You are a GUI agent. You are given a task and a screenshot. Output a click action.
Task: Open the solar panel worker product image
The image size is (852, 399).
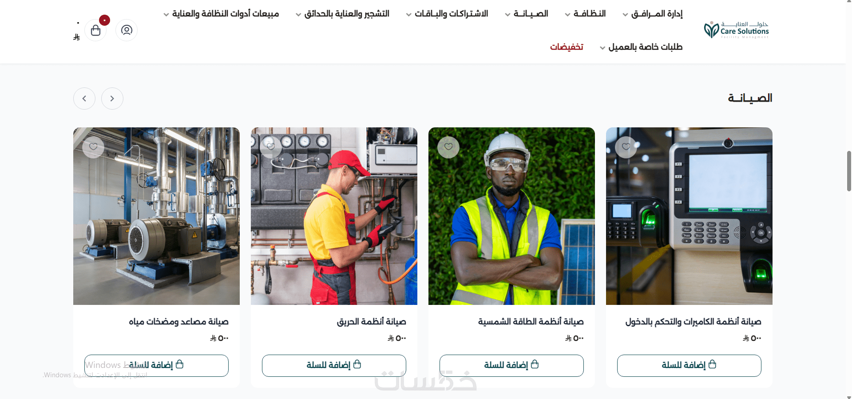pos(511,216)
